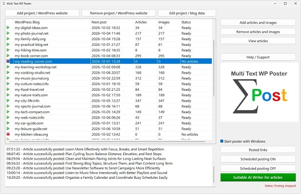301x194 pixels.
Task: Click green play icon for my-sports-journal.com
Action: [x=8, y=106]
